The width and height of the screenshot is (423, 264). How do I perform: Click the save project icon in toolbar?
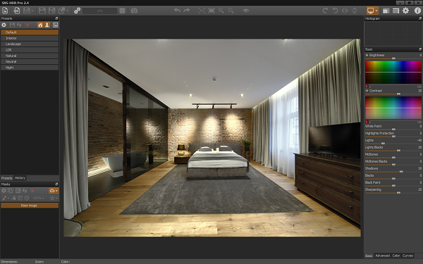click(x=27, y=11)
